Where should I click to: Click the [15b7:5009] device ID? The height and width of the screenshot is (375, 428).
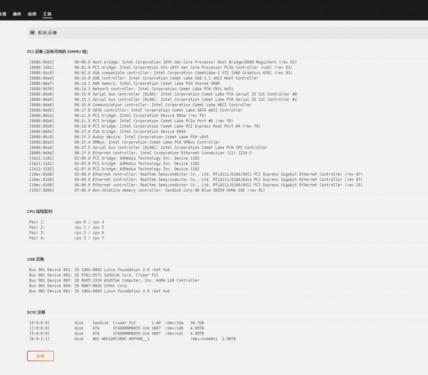tap(41, 190)
